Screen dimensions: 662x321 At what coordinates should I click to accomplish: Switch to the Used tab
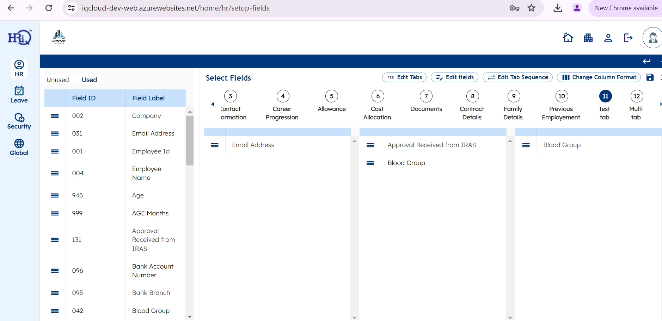[x=89, y=80]
